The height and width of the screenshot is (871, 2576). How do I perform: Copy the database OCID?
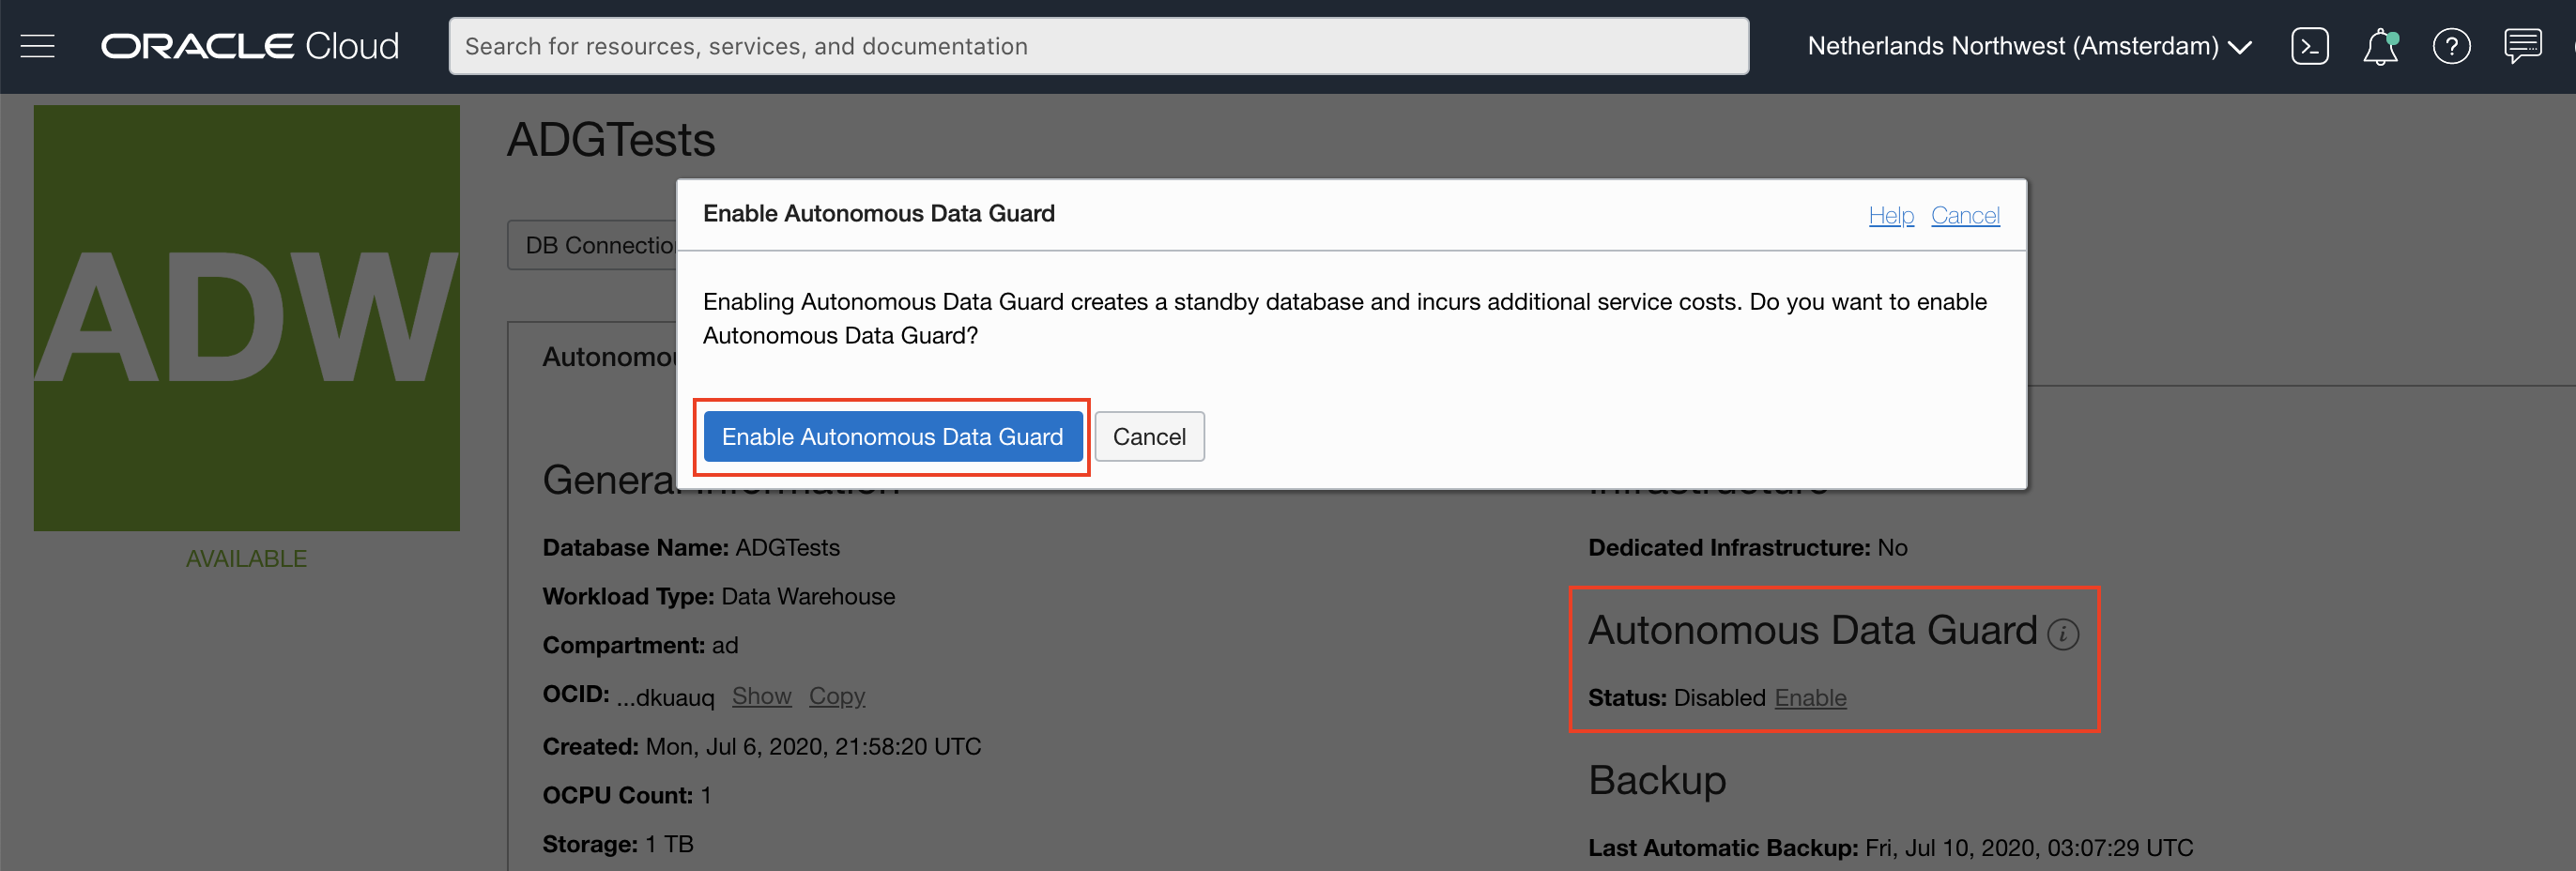pos(837,696)
